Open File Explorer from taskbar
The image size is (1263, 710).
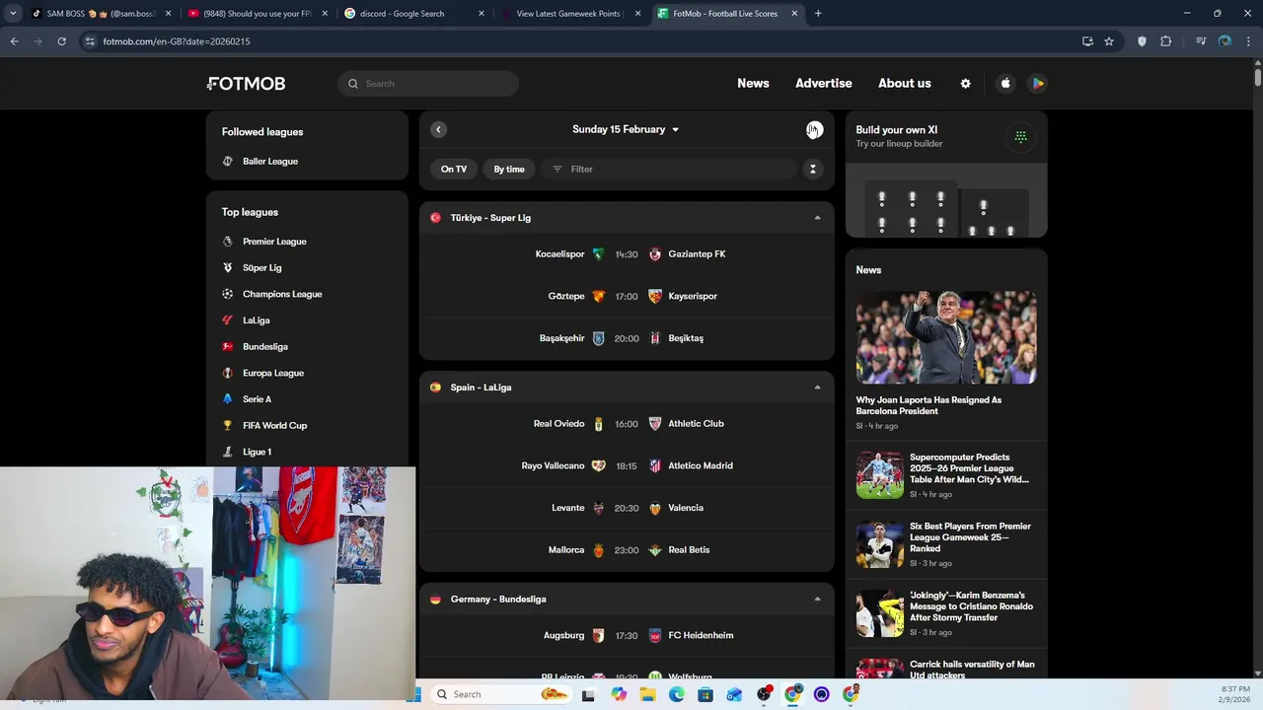click(x=647, y=694)
